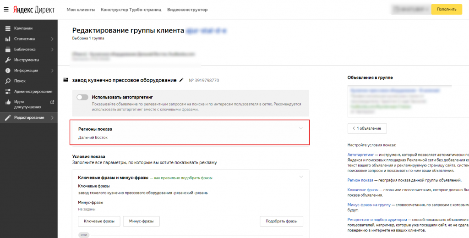
Task: Open Мои клиенты in top menu
Action: [x=81, y=10]
